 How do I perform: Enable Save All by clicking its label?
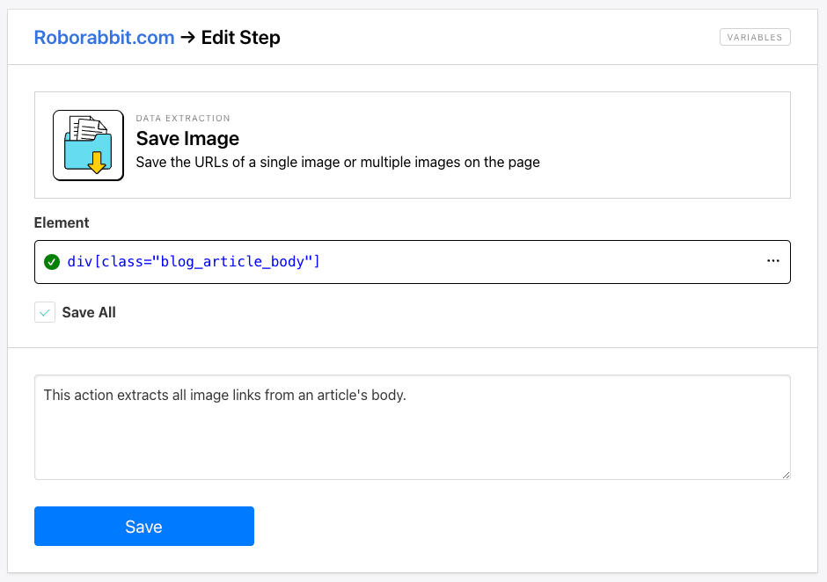89,312
